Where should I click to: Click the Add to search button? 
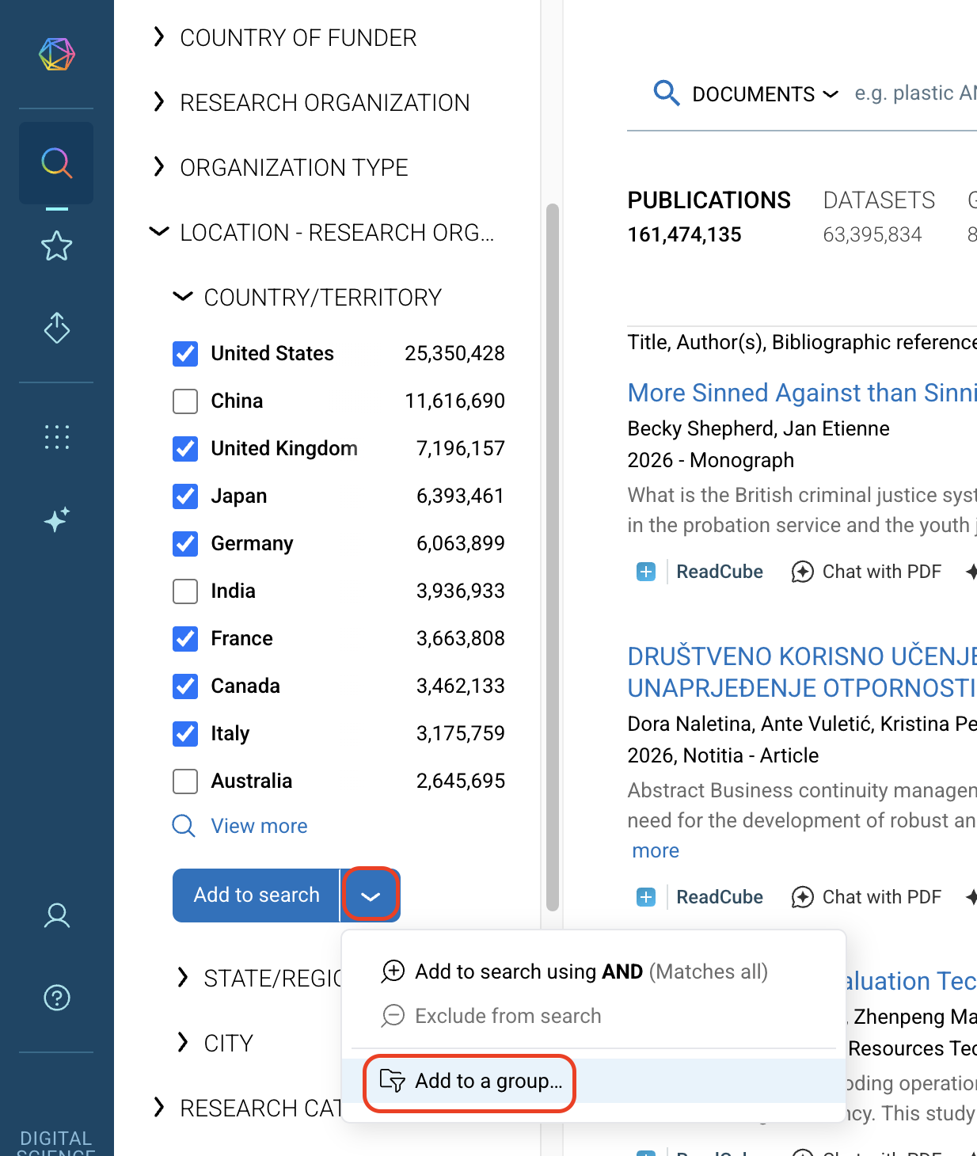(256, 895)
